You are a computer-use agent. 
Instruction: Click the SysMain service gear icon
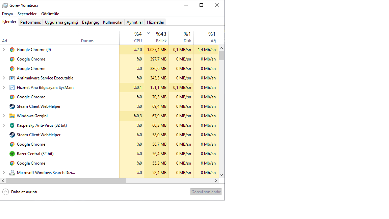(12, 88)
